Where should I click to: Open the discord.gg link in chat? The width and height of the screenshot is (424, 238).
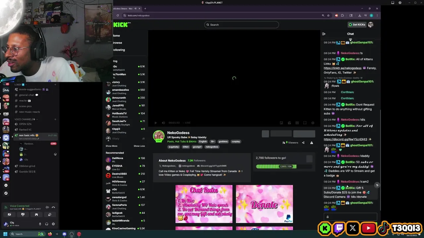345,139
